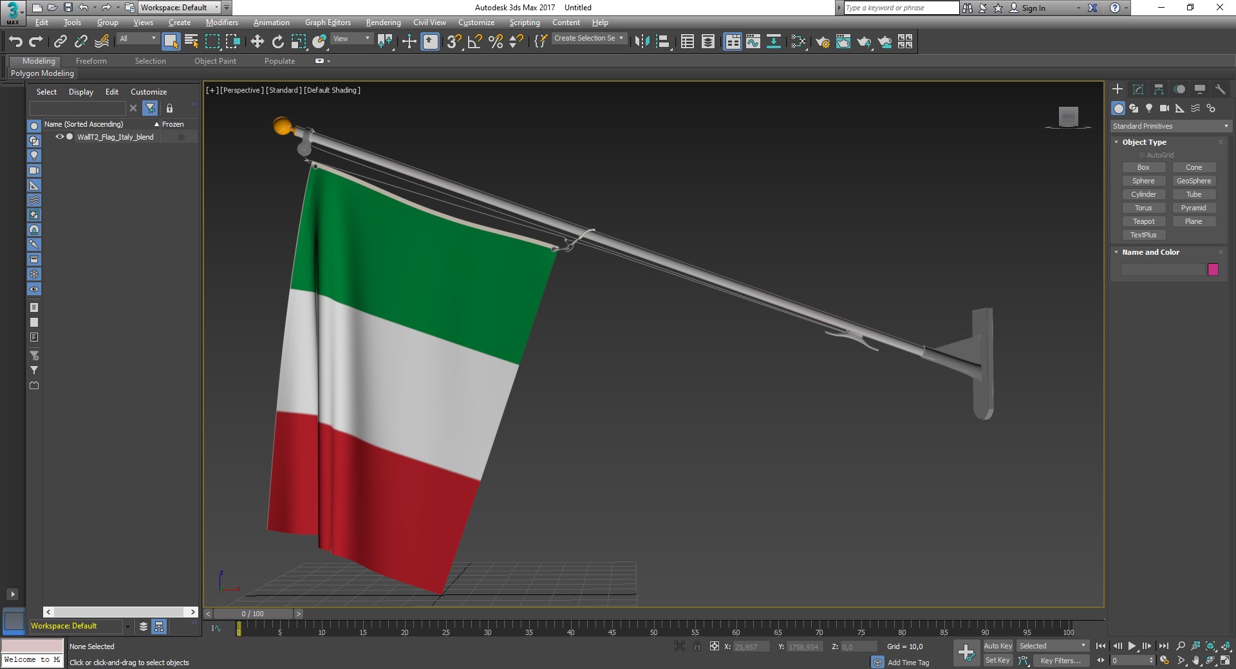Toggle Auto Key animation mode

point(998,646)
